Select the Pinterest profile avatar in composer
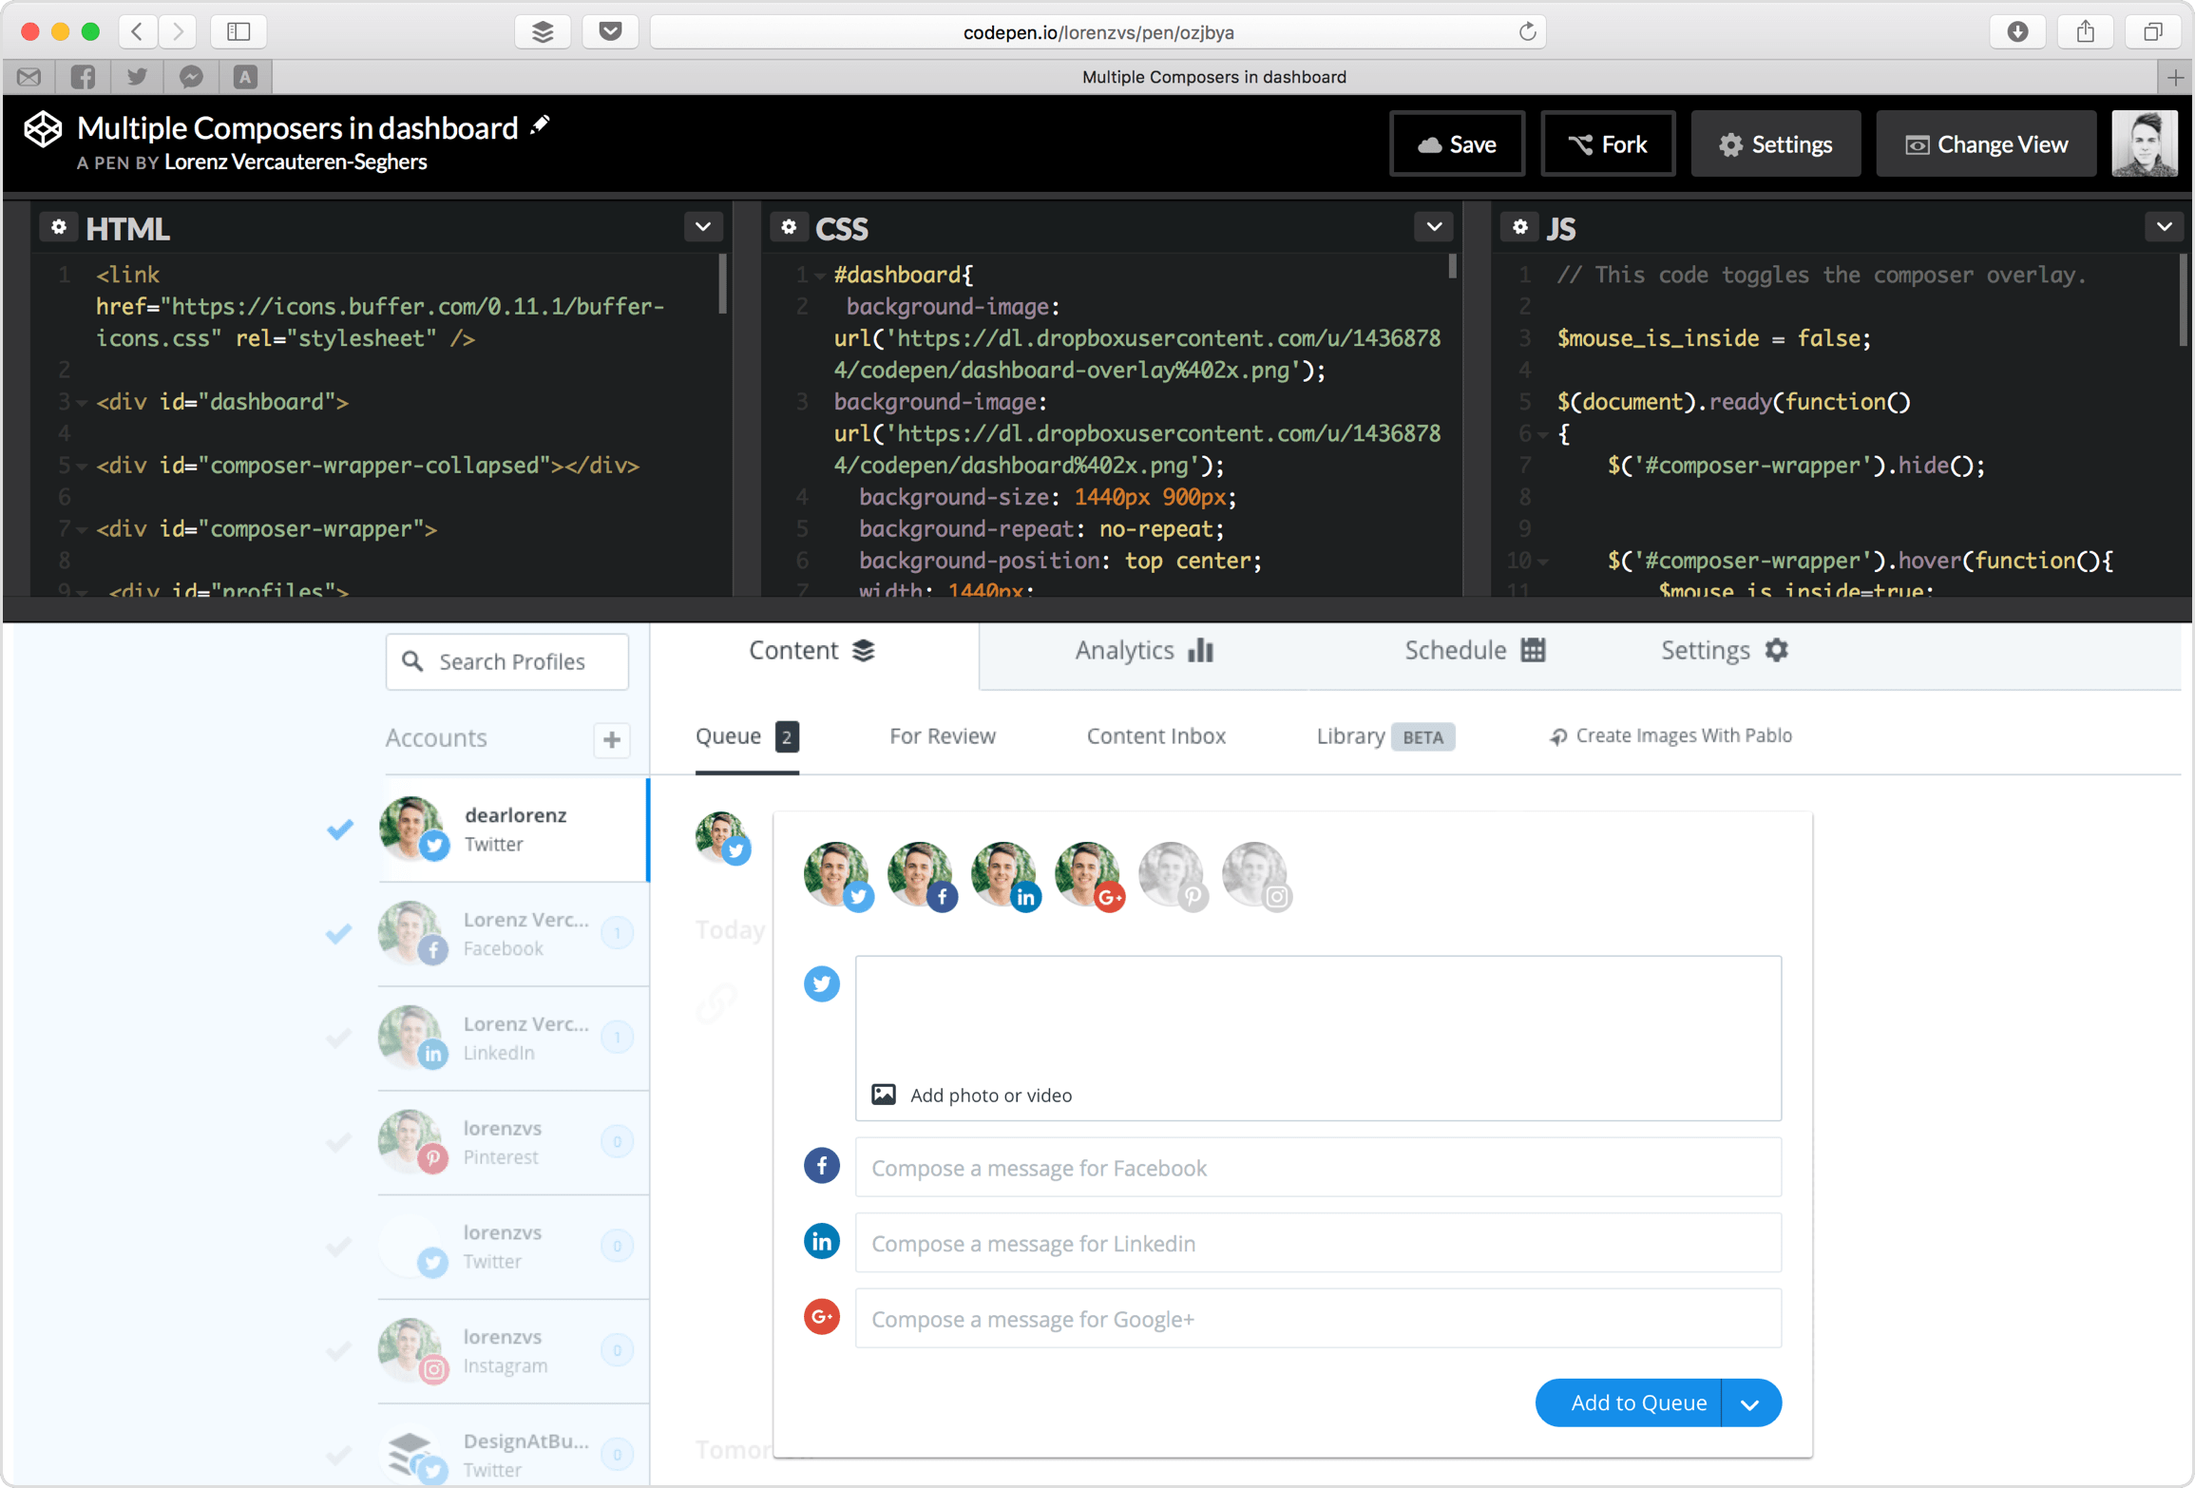The image size is (2195, 1488). 1172,875
